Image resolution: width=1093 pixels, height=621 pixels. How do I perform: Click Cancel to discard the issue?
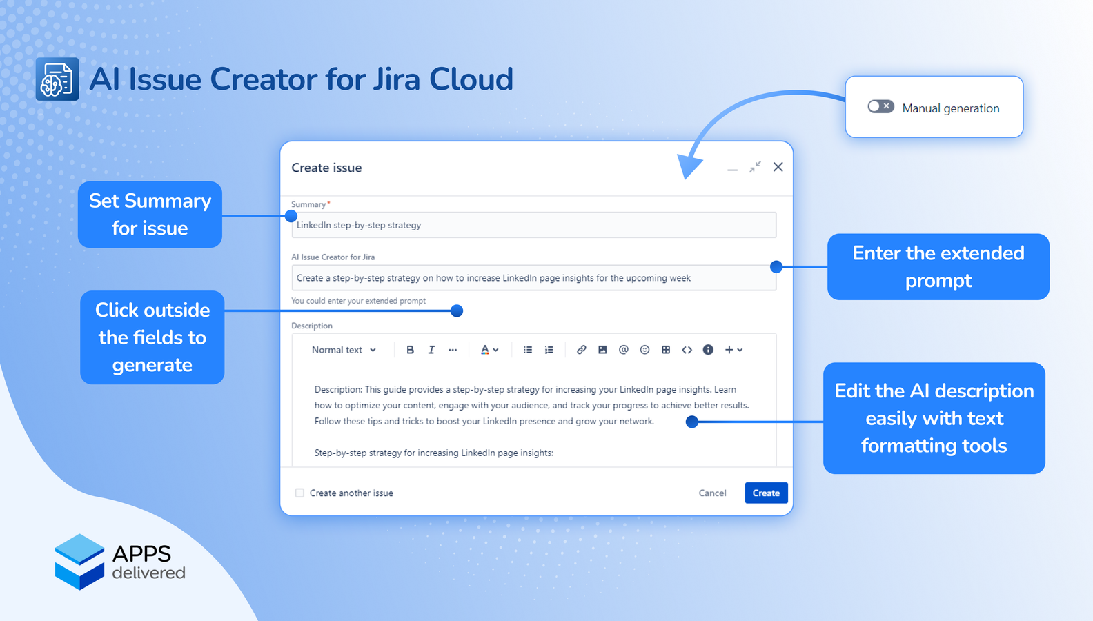712,493
